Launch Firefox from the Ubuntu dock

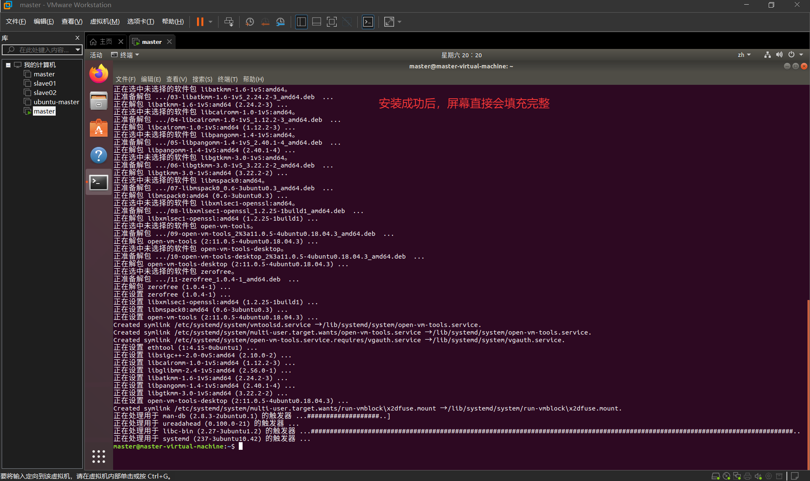click(x=98, y=73)
